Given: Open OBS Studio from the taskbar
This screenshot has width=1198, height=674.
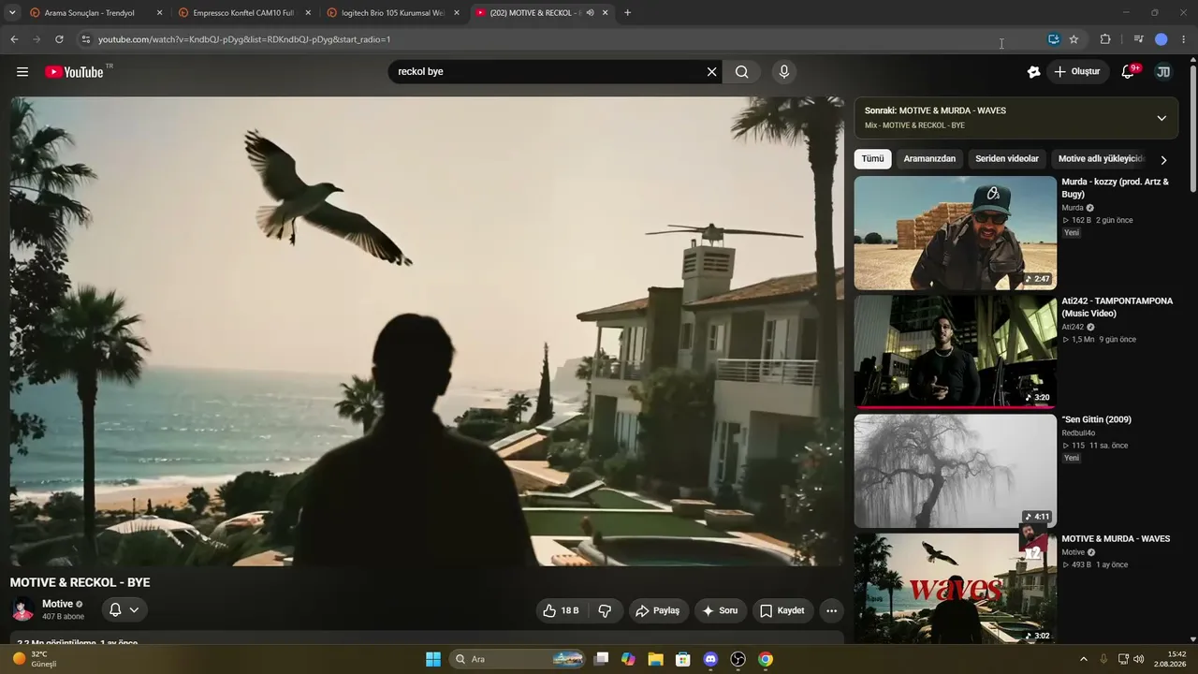Looking at the screenshot, I should tap(738, 659).
